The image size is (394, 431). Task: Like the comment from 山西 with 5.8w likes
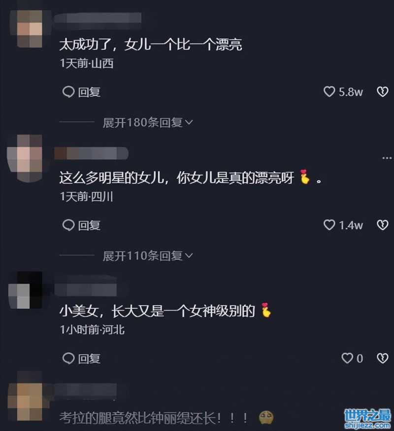[x=329, y=92]
